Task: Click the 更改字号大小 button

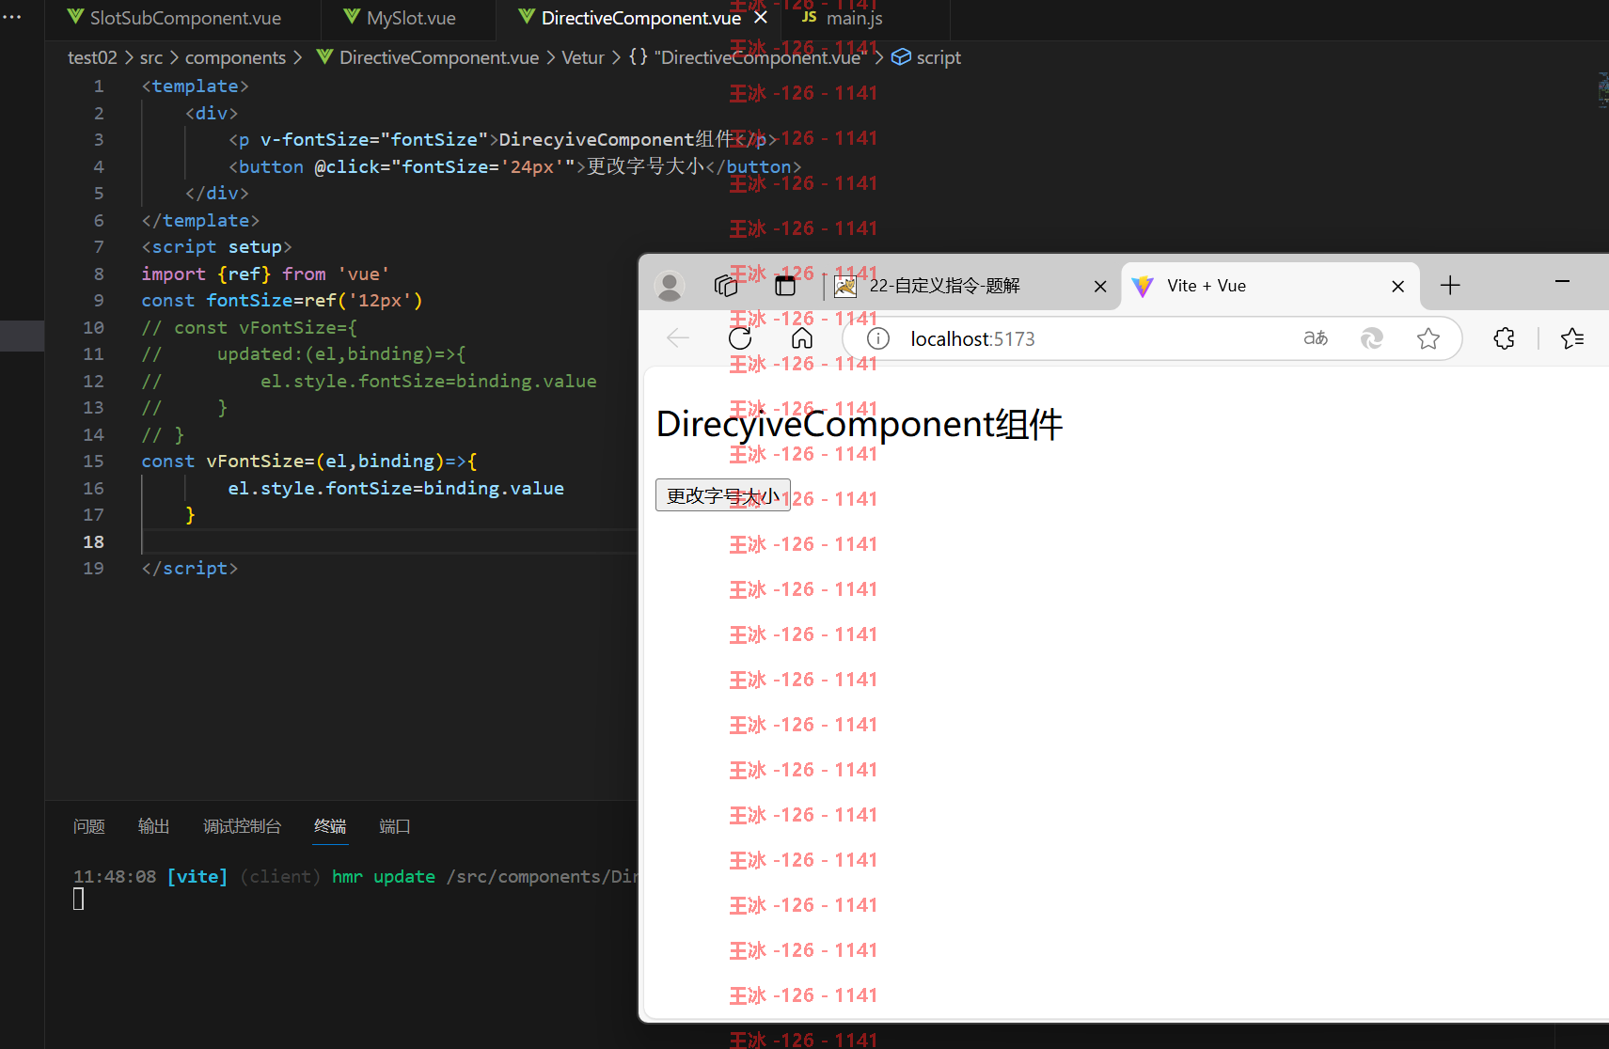Action: point(723,495)
